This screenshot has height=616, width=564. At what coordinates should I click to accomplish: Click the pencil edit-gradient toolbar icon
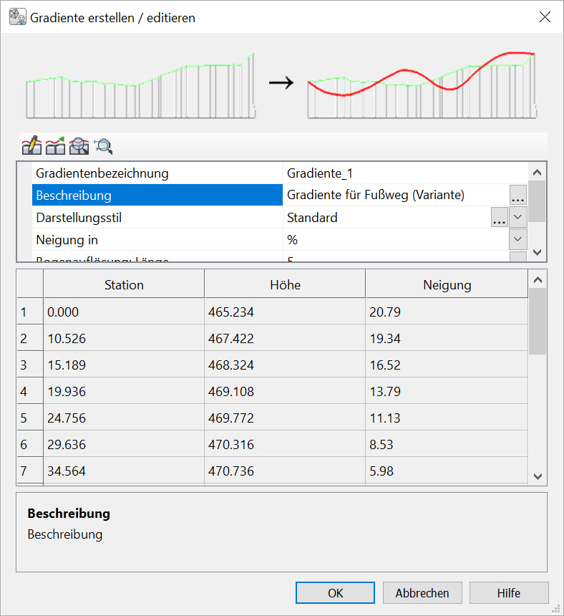tap(31, 146)
